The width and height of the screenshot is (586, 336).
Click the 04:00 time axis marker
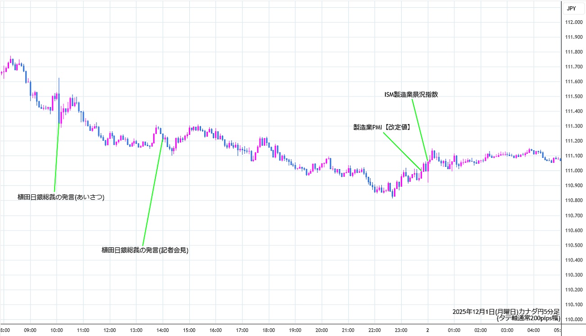click(x=534, y=331)
